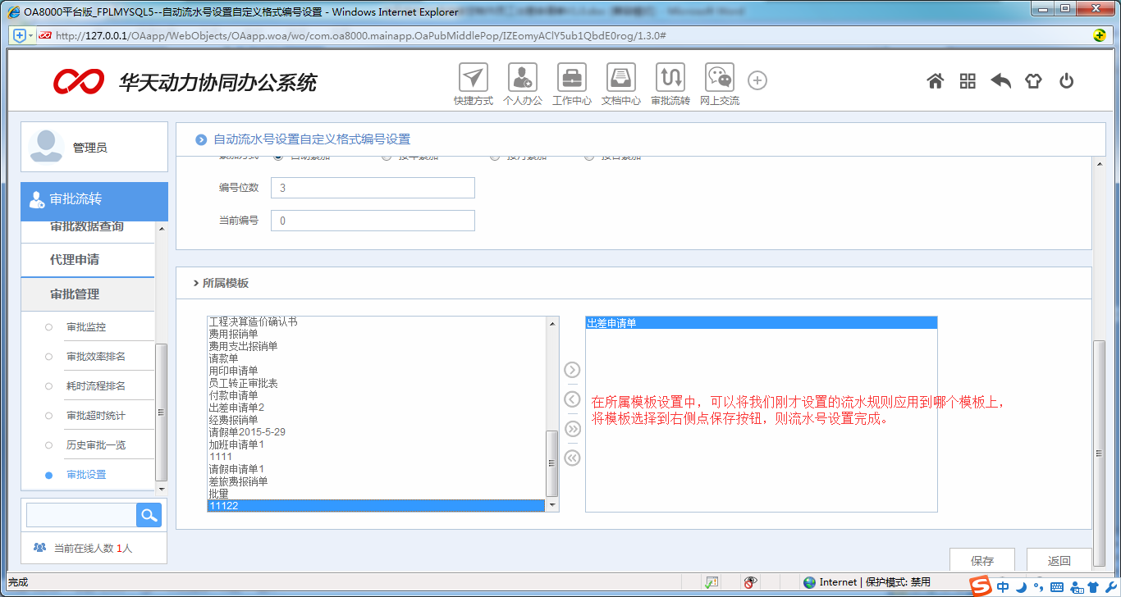Click the 保存 save button
1121x597 pixels.
(x=981, y=560)
